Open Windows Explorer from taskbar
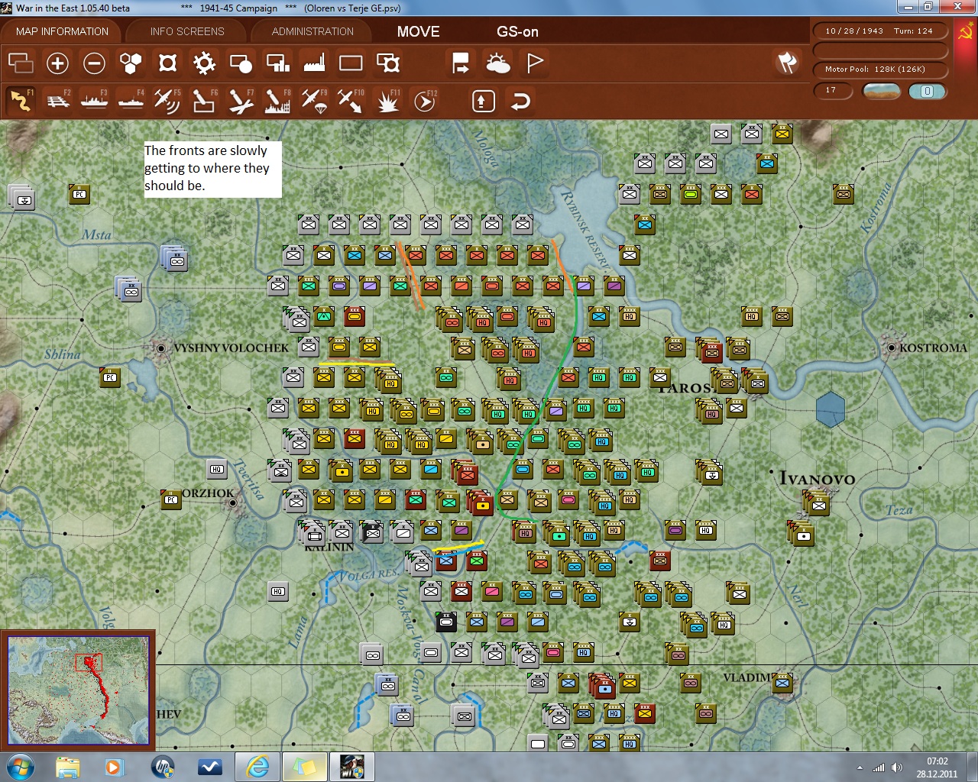 68,767
